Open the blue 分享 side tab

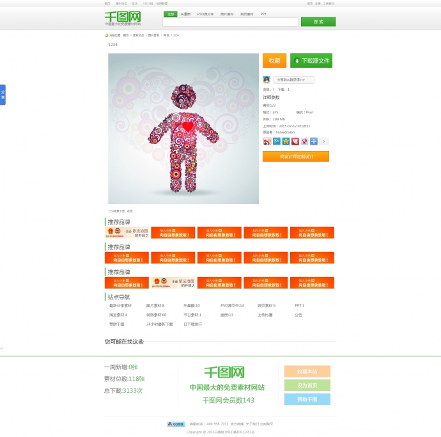(3, 95)
